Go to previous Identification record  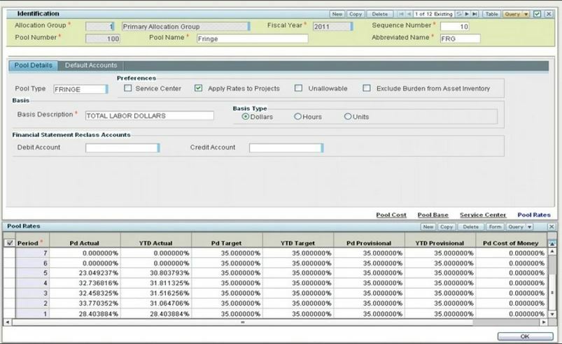click(408, 14)
